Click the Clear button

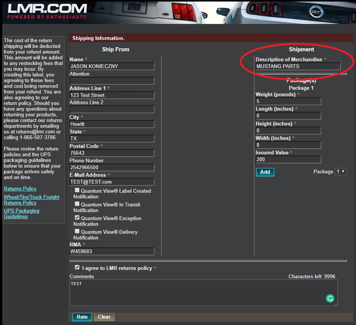[x=104, y=317]
